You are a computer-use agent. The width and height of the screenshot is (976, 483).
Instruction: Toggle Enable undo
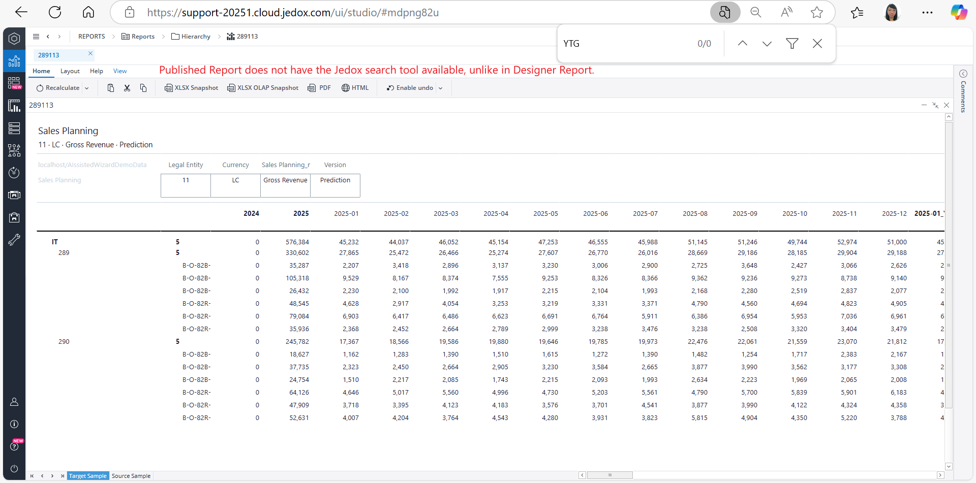(x=410, y=88)
